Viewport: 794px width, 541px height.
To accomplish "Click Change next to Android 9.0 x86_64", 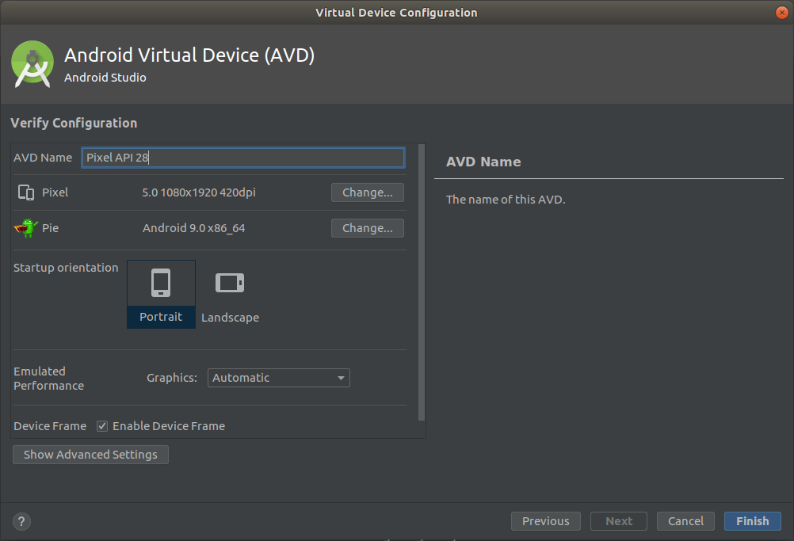I will (x=367, y=227).
